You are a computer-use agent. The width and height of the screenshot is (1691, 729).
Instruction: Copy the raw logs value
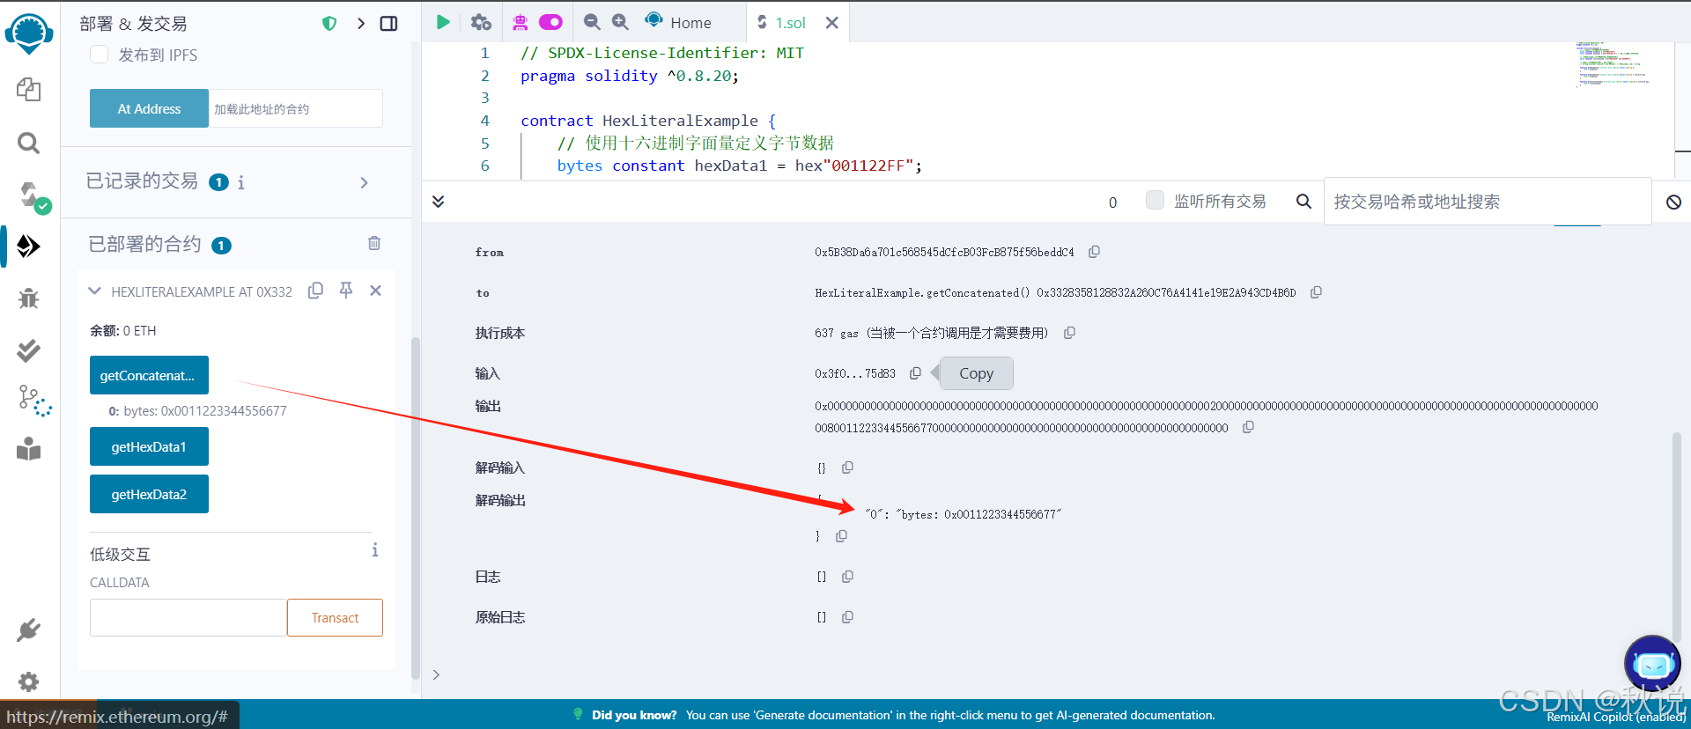tap(847, 617)
